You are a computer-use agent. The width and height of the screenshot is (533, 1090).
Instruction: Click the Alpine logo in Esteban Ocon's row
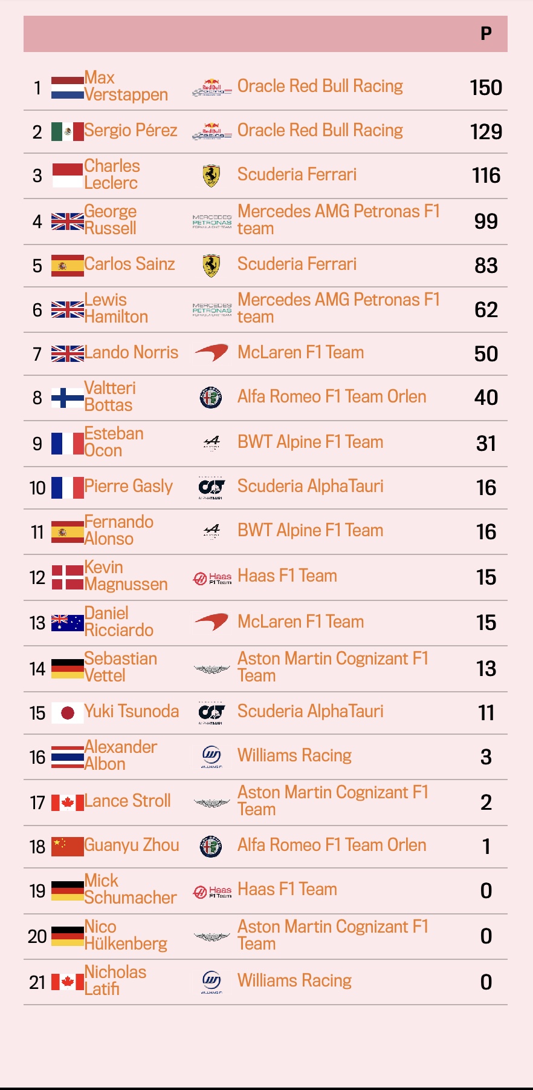tap(212, 444)
